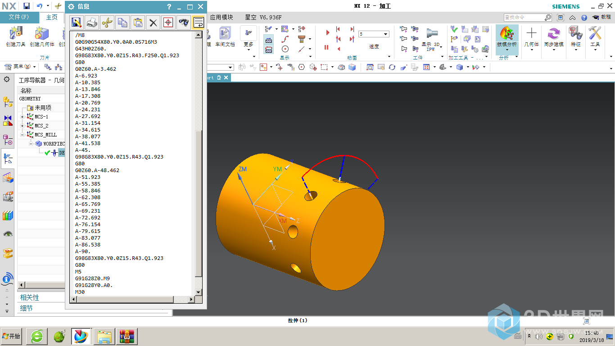Open the 星空 V6.936F tab

point(263,18)
